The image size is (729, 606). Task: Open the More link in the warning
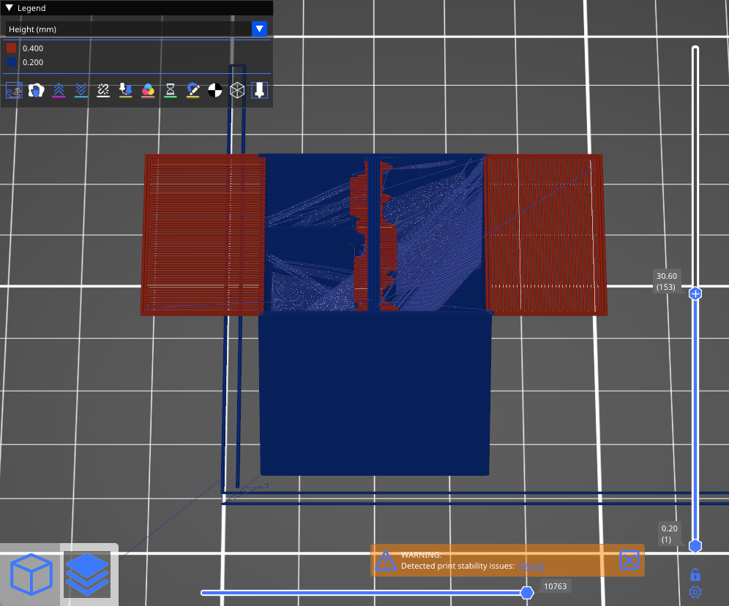531,566
